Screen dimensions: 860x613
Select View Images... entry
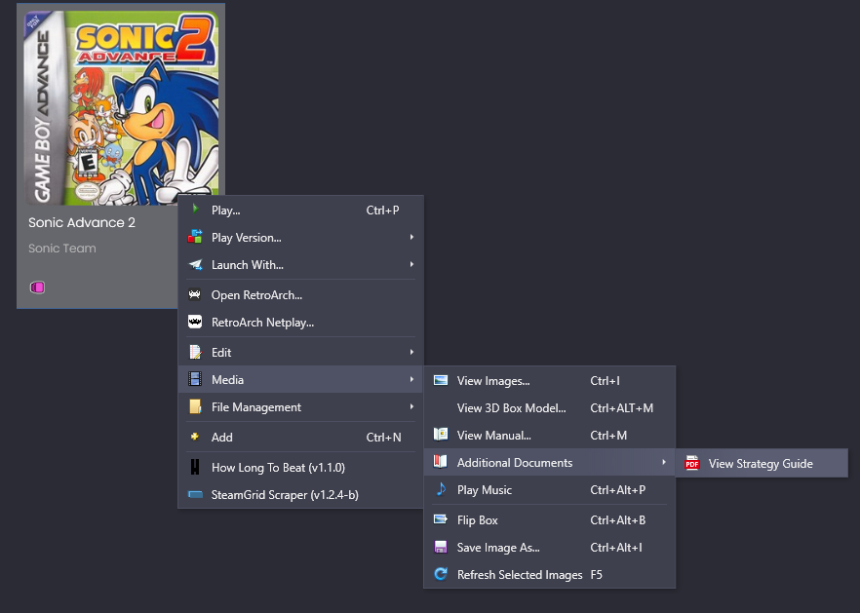click(x=550, y=380)
